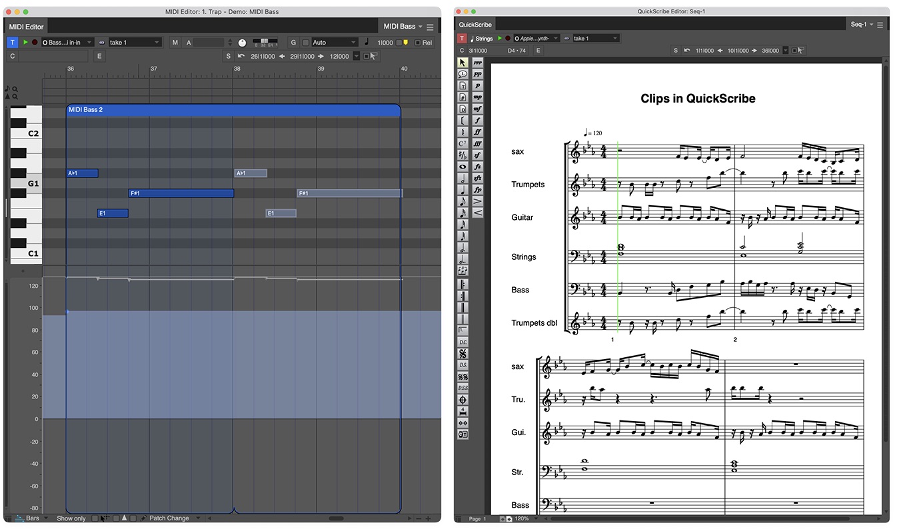Select the whole note tool in palette
Image resolution: width=897 pixels, height=529 pixels.
coord(462,167)
